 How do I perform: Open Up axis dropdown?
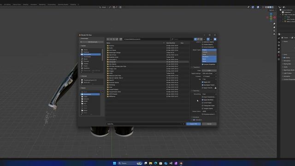coord(209,79)
